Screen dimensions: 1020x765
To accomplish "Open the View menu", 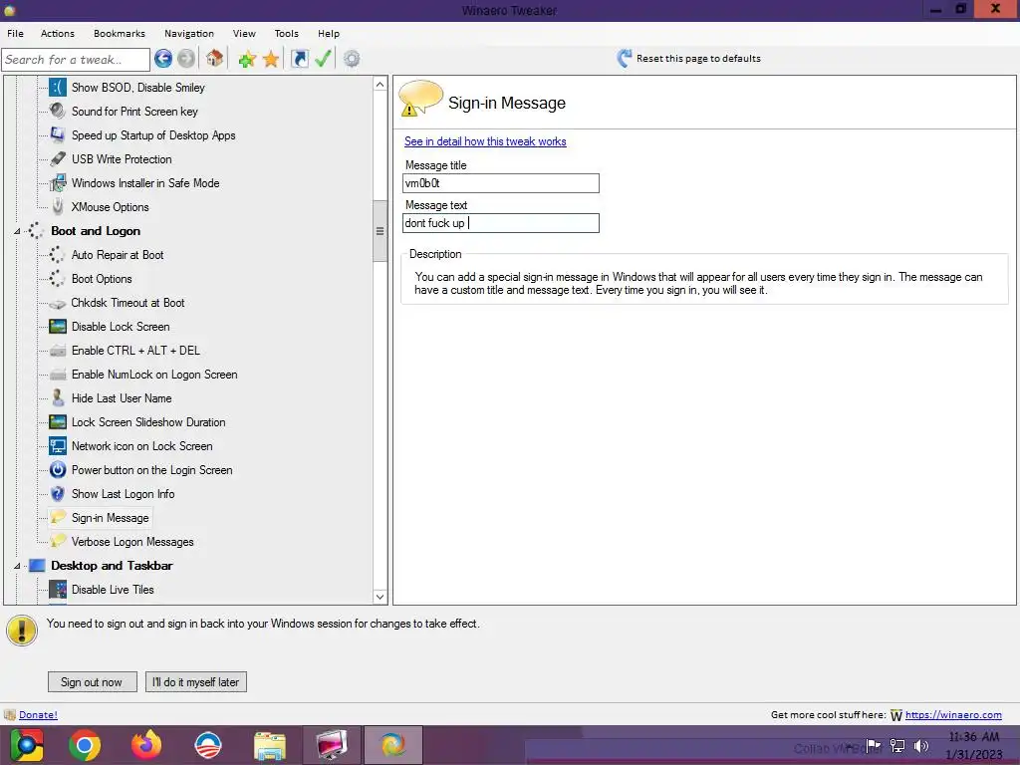I will point(245,33).
